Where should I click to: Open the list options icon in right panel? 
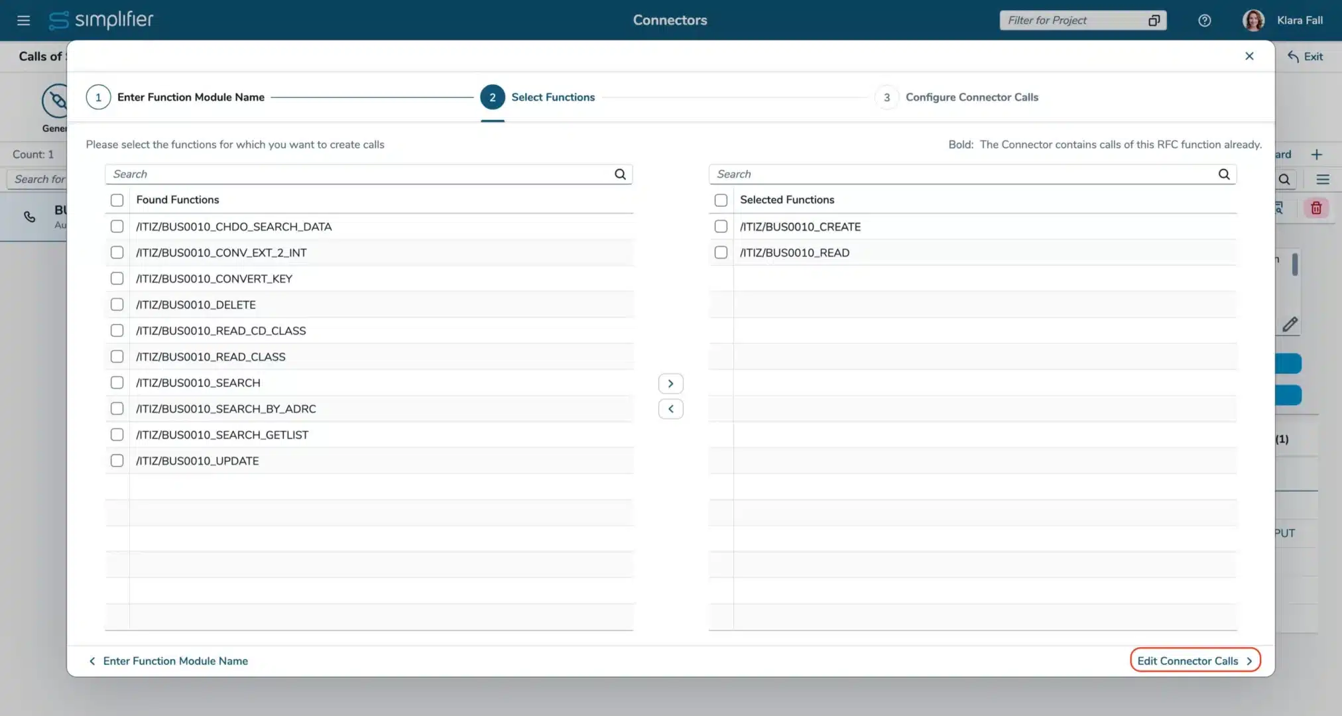tap(1323, 179)
